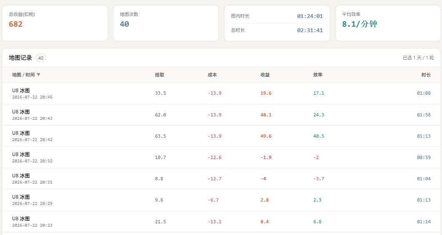442x235 pixels.
Task: Click income value 19.6
Action: (266, 93)
